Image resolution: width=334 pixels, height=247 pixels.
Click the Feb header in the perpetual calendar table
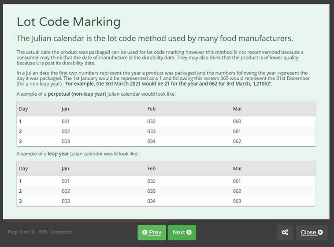click(x=151, y=109)
